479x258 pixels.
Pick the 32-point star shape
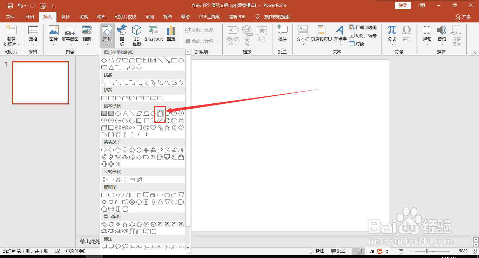coord(181,224)
